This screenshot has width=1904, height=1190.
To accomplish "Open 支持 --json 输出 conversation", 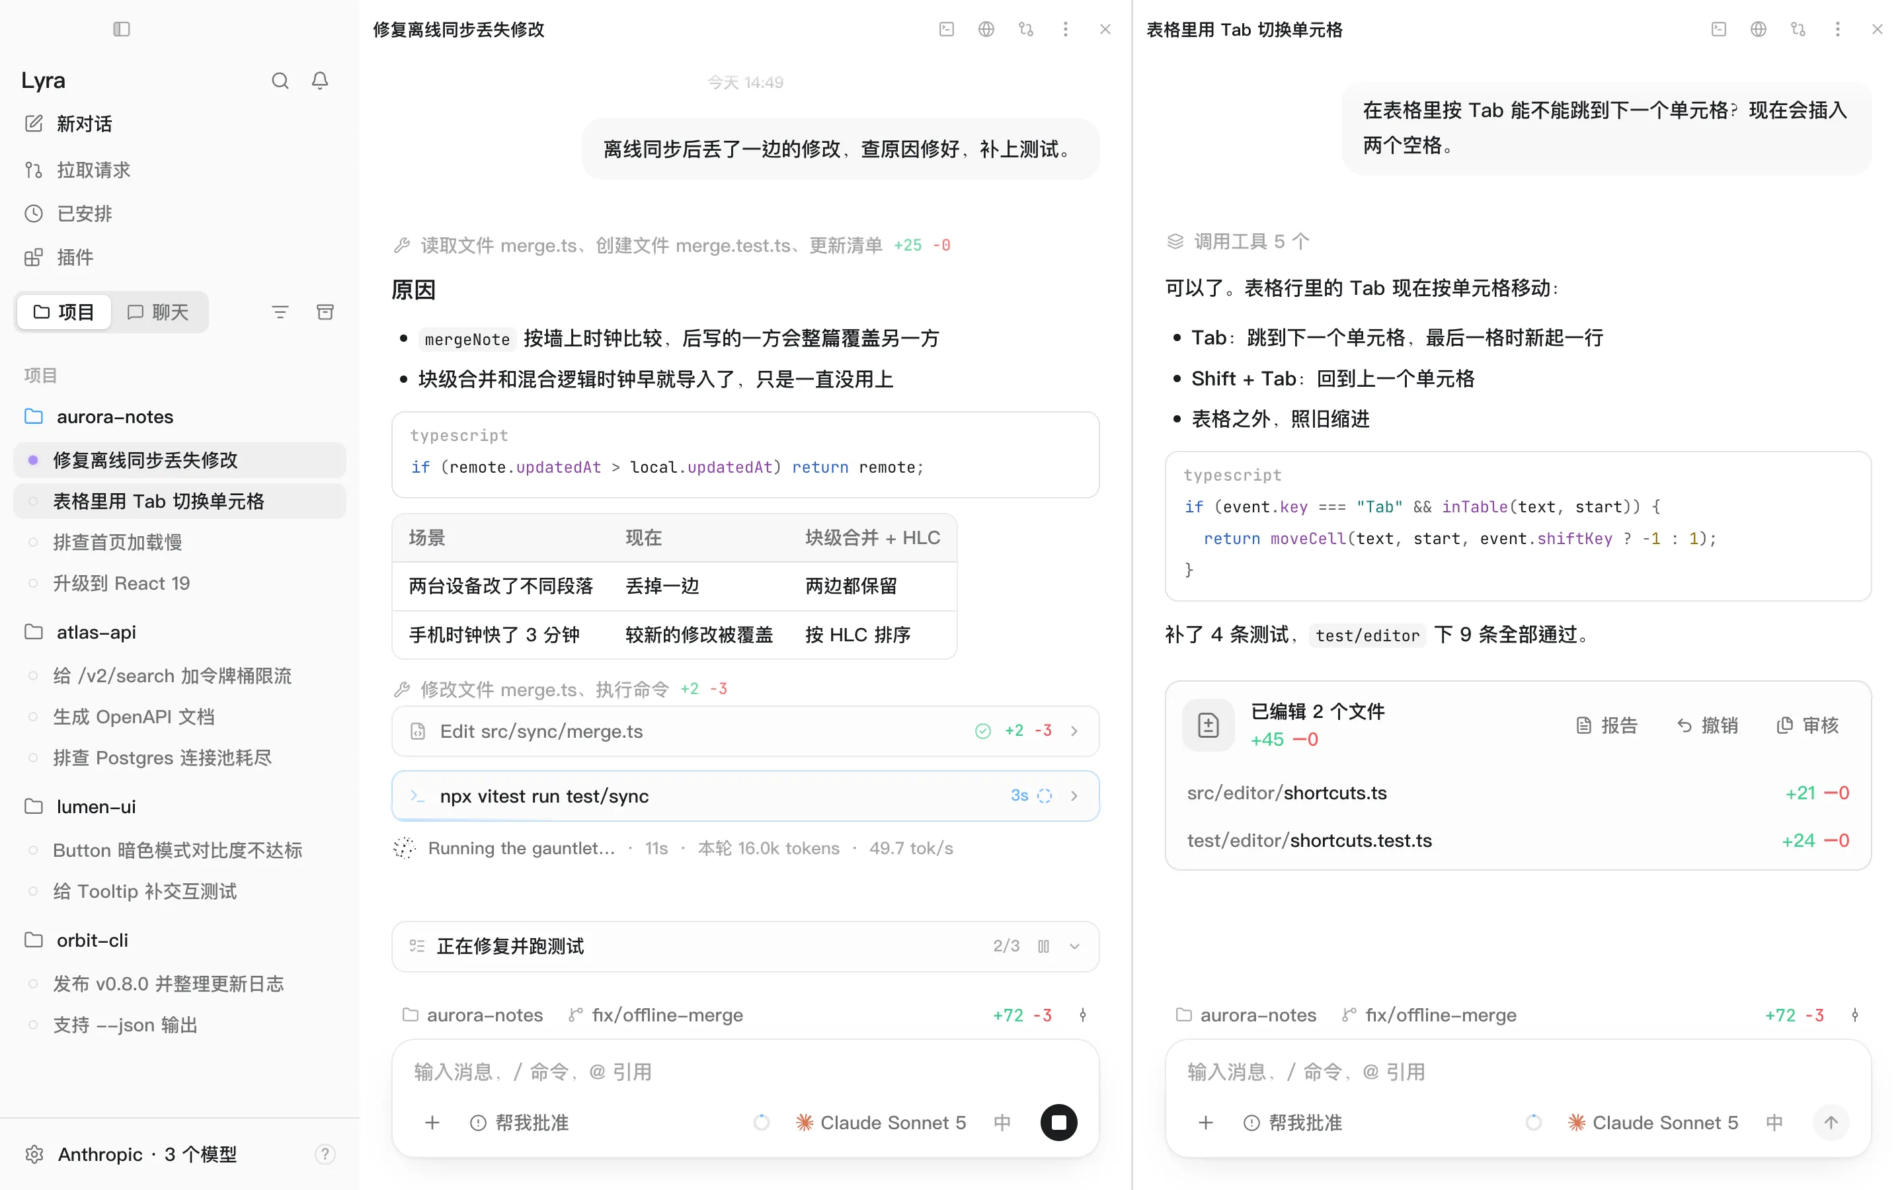I will 179,1025.
